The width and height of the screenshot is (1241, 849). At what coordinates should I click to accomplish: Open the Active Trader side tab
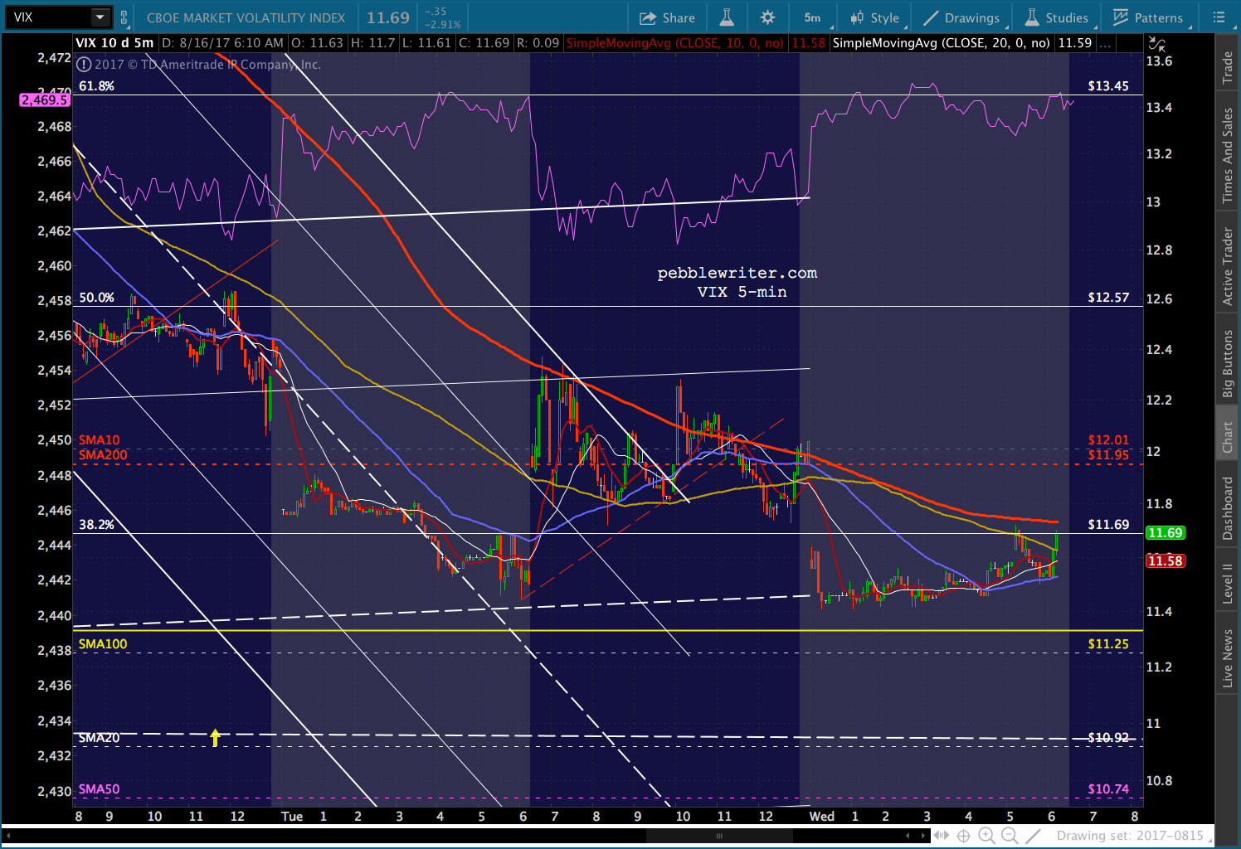point(1228,266)
